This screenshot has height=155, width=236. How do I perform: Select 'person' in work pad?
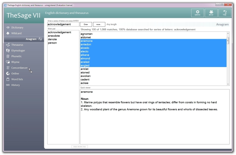tap(53, 43)
